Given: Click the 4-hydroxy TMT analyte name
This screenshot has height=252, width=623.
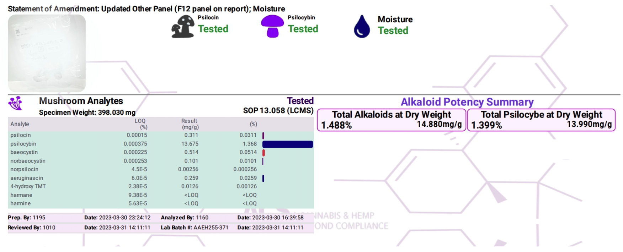Looking at the screenshot, I should coord(28,186).
